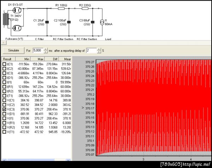This screenshot has width=212, height=168.
Task: Click the second RC Filter Section label under C3
Action: tap(87, 39)
